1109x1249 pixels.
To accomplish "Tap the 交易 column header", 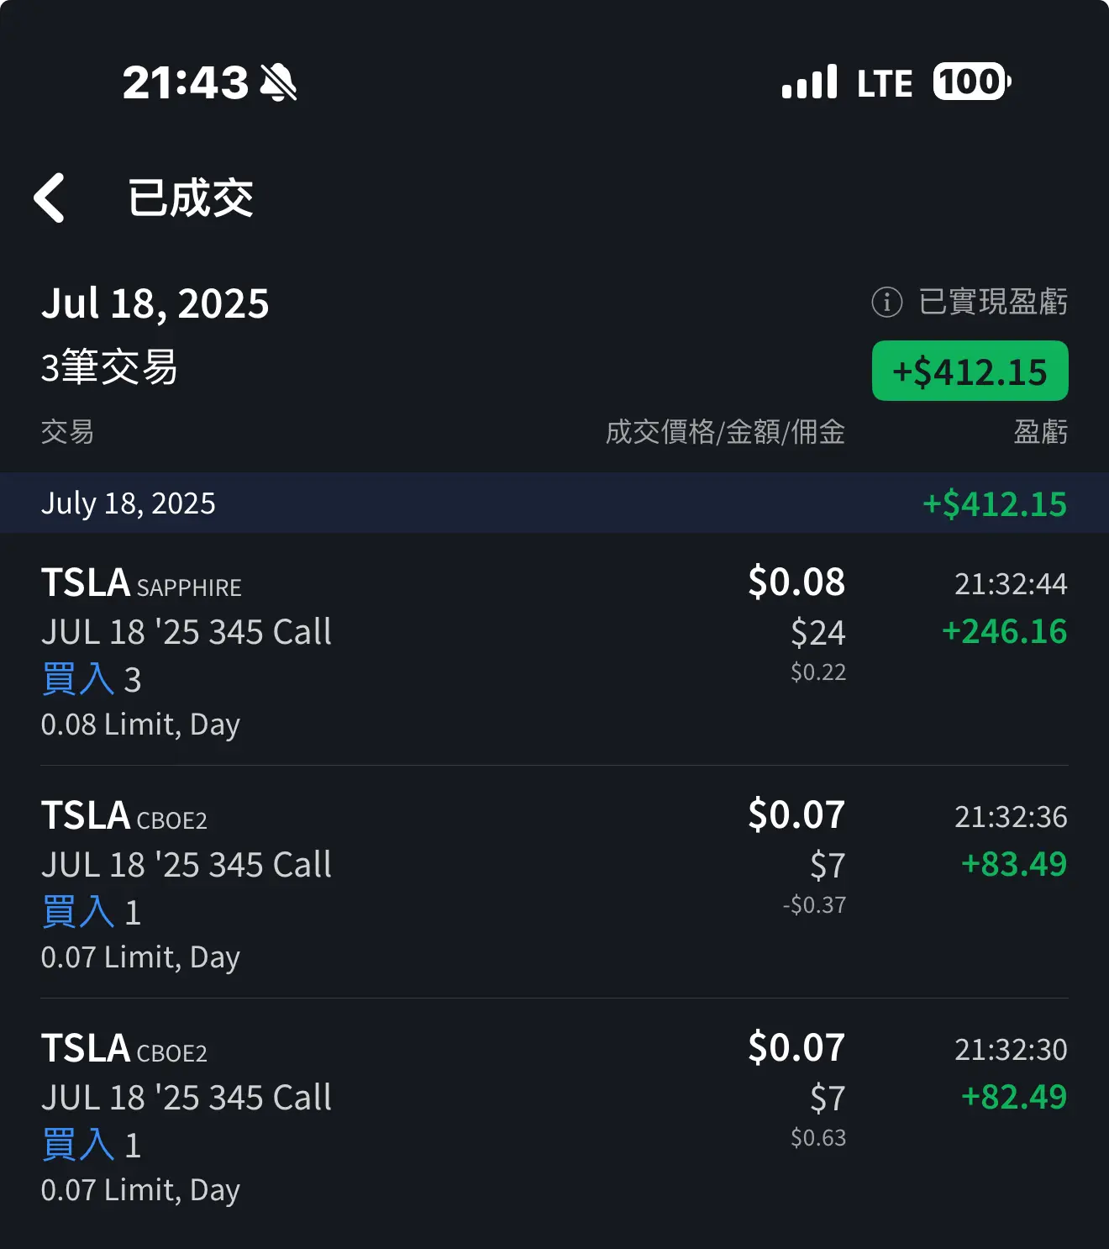I will 67,432.
